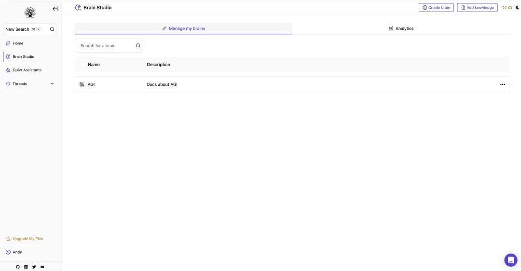
Task: Click the Brain Studio header brain icon
Action: click(78, 7)
